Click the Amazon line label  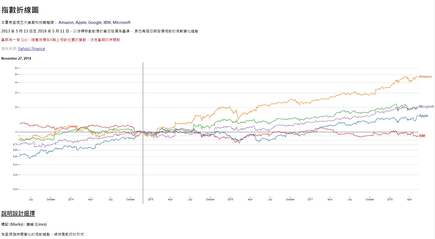point(425,77)
